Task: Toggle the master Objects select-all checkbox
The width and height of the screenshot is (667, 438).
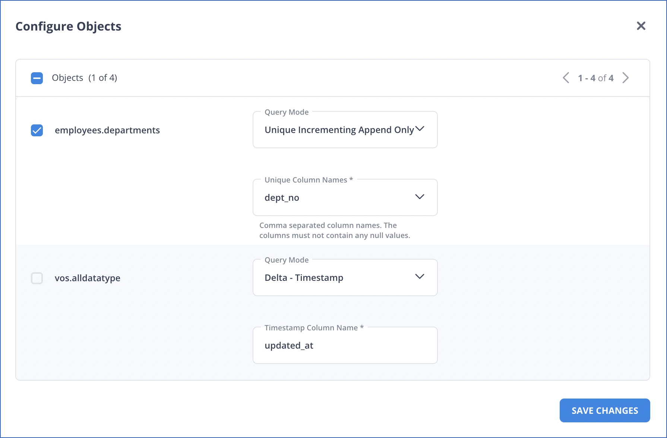Action: click(37, 78)
